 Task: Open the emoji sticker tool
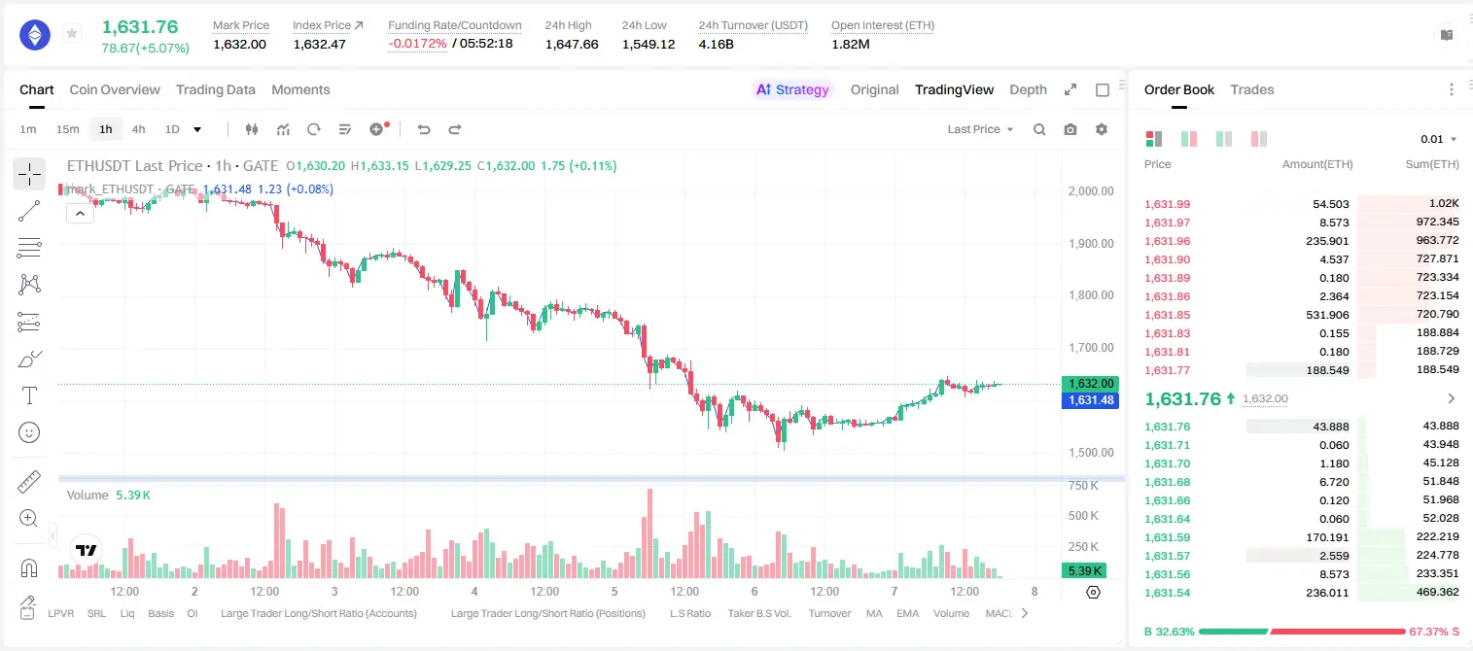[x=29, y=432]
